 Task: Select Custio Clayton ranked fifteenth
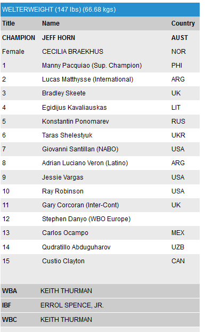click(63, 261)
